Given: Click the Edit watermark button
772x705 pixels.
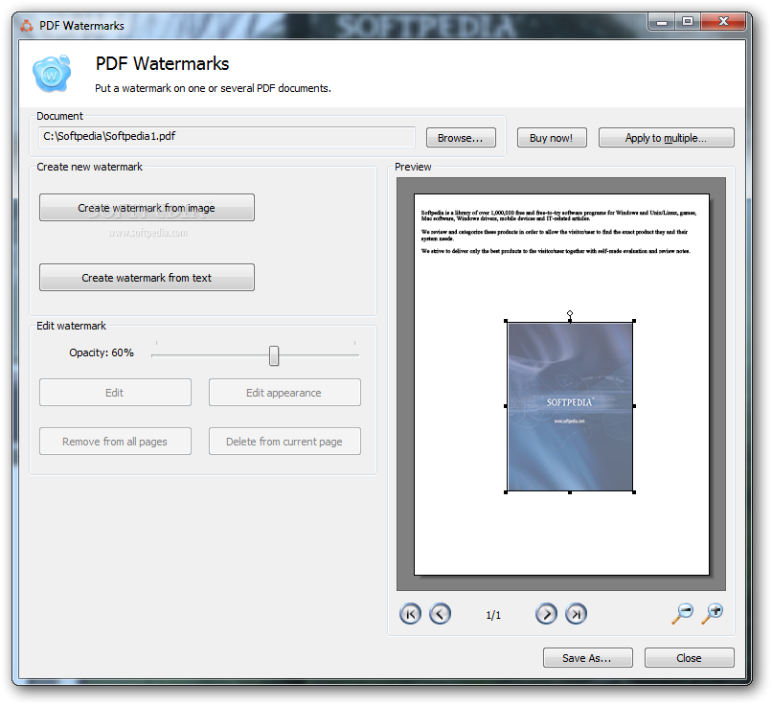Looking at the screenshot, I should pos(115,393).
